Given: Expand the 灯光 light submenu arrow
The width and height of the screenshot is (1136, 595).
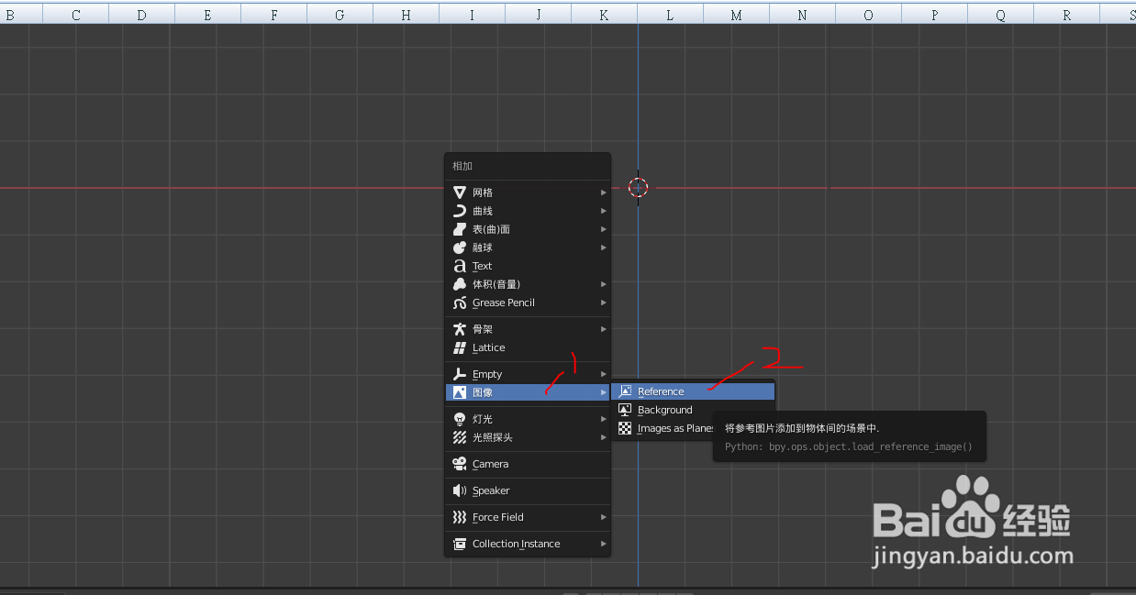Looking at the screenshot, I should 603,419.
